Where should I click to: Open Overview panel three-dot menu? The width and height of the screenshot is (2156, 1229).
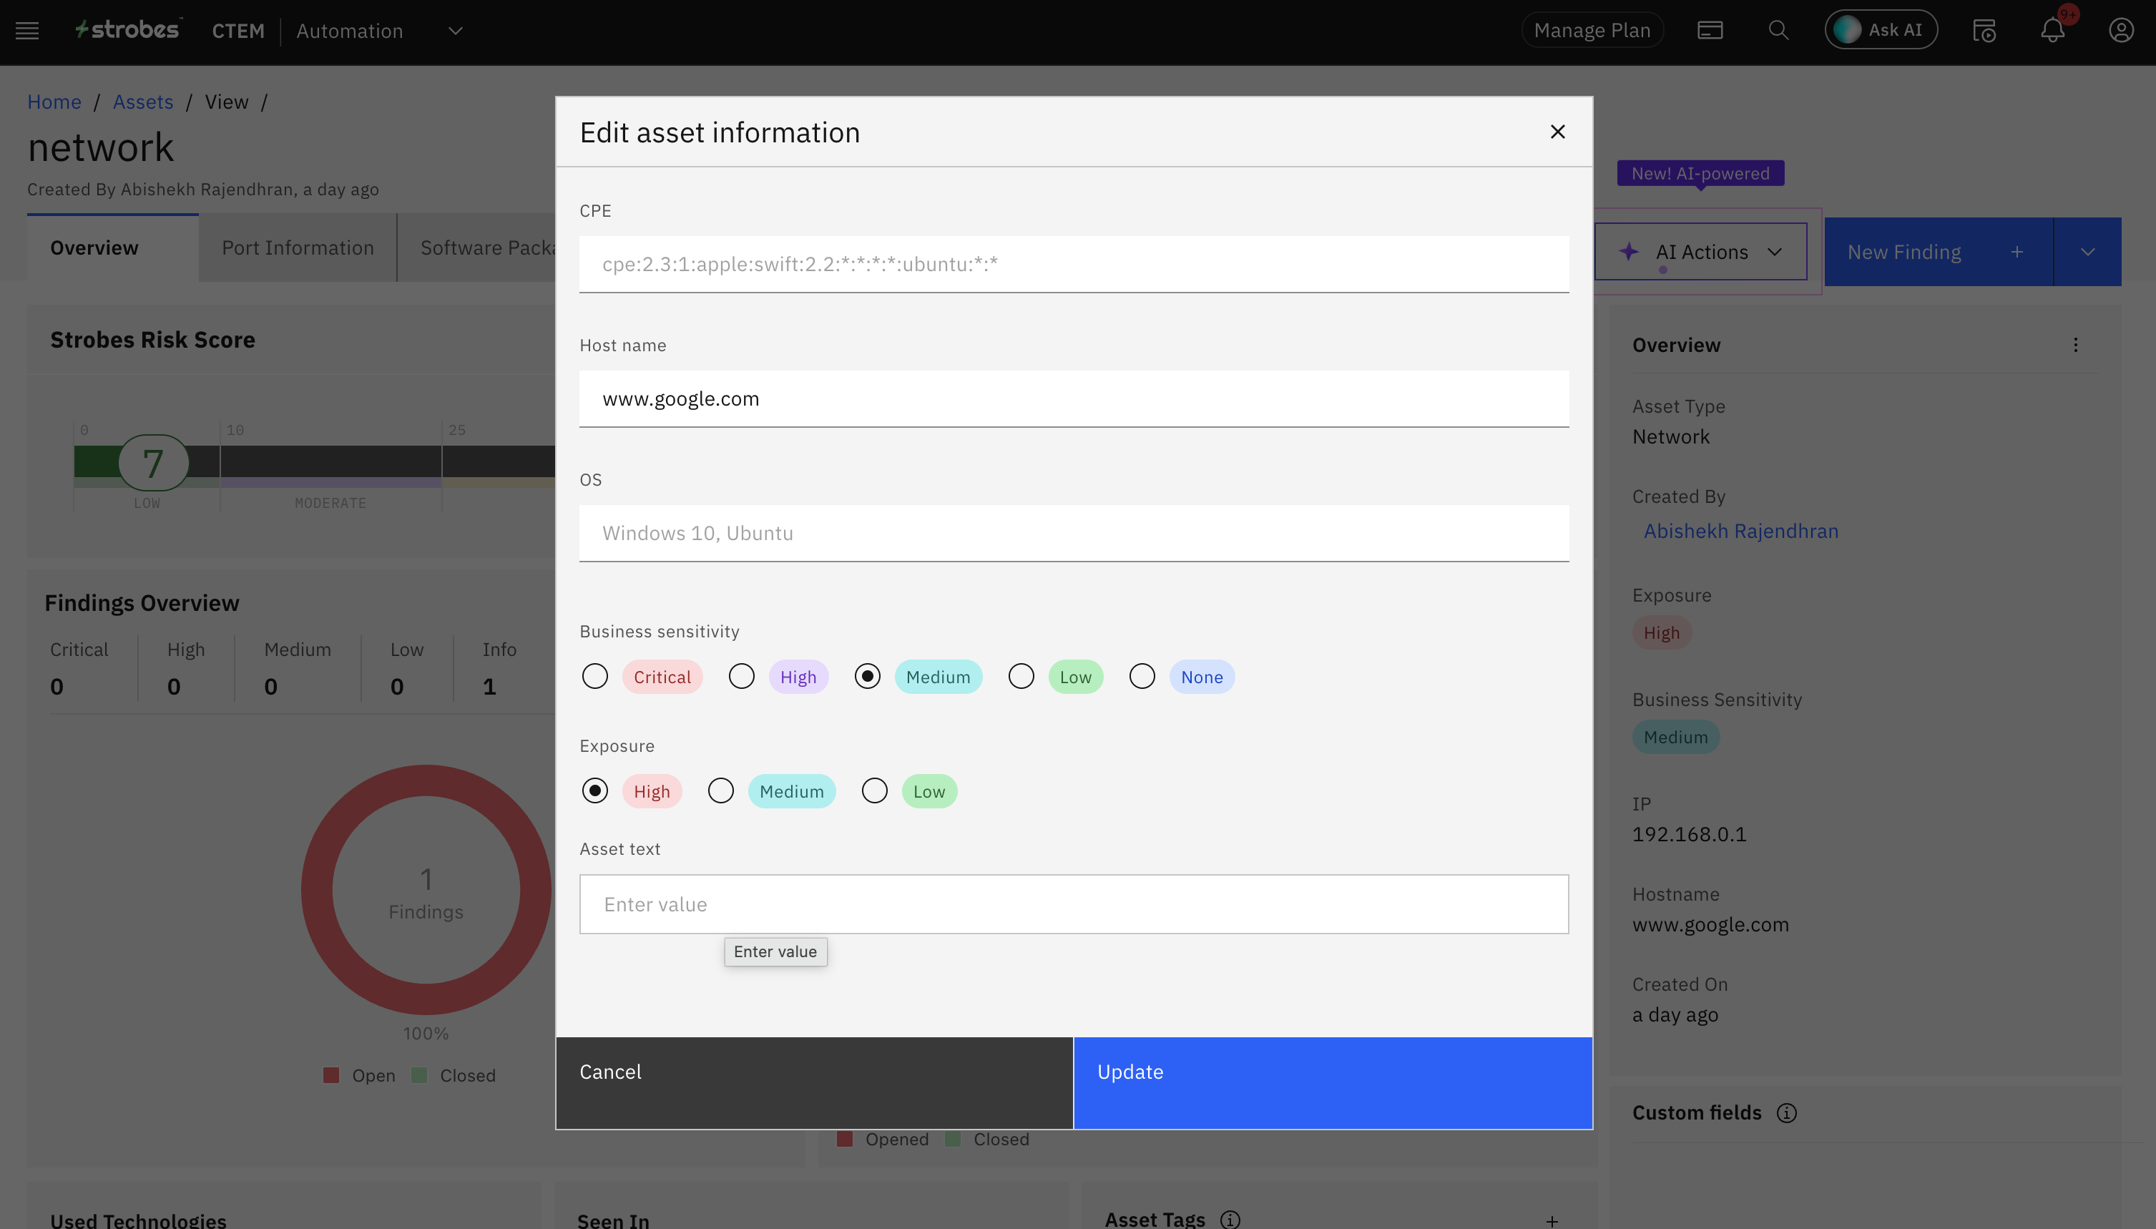click(x=2075, y=344)
